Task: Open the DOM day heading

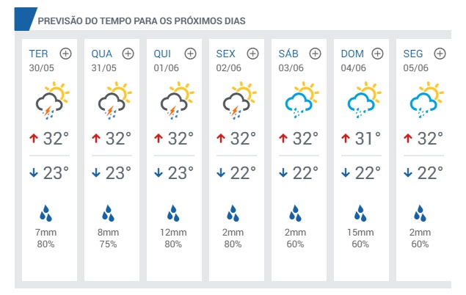Action: (x=352, y=54)
